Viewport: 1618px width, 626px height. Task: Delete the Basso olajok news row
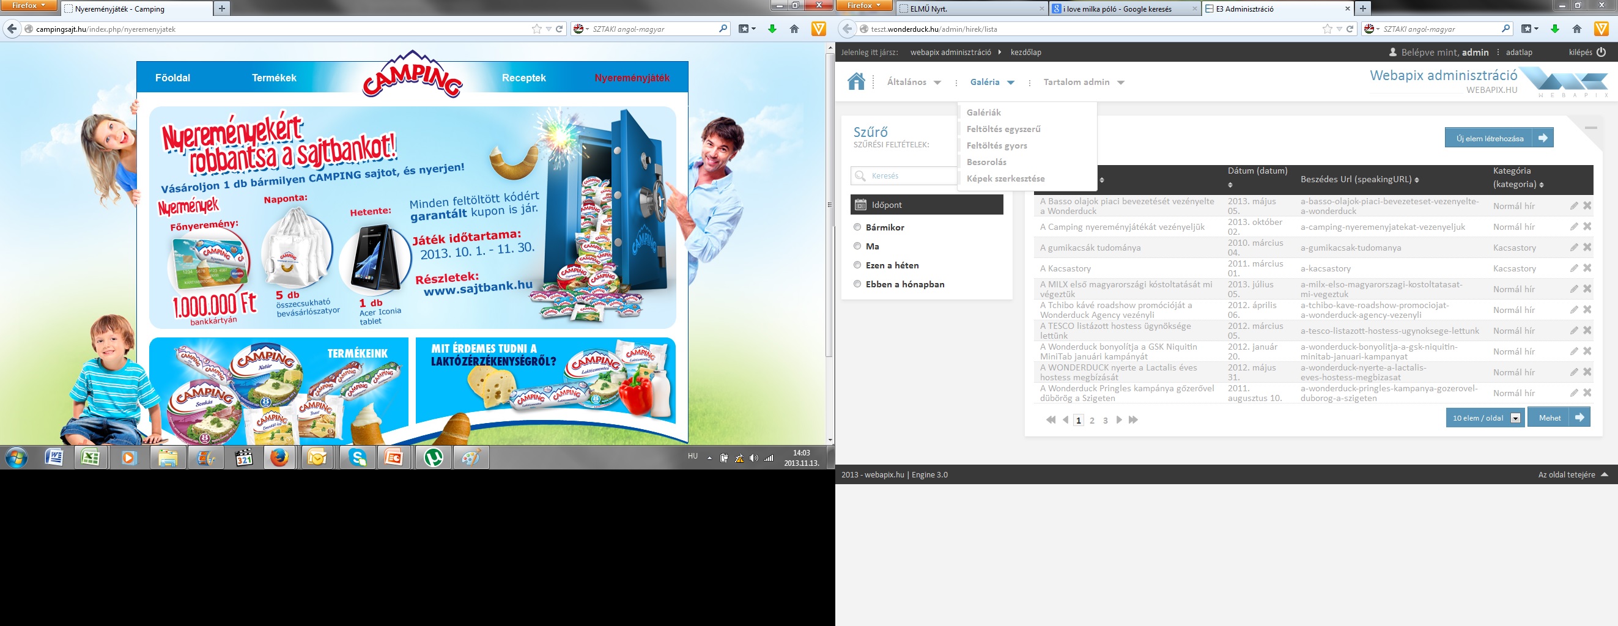point(1587,206)
